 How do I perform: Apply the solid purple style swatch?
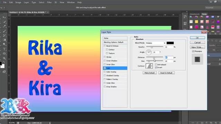218,22
